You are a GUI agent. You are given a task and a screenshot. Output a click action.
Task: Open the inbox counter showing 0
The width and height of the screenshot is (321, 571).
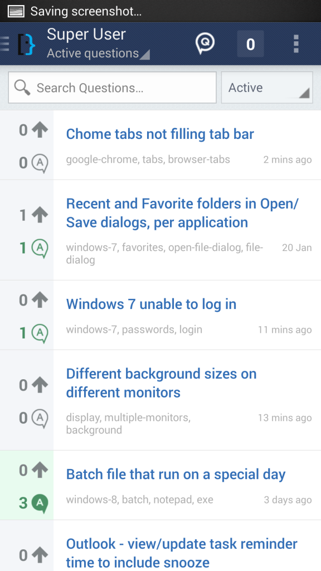point(250,43)
